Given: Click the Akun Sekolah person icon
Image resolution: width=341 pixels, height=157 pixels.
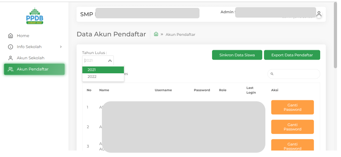Looking at the screenshot, I should 10,58.
